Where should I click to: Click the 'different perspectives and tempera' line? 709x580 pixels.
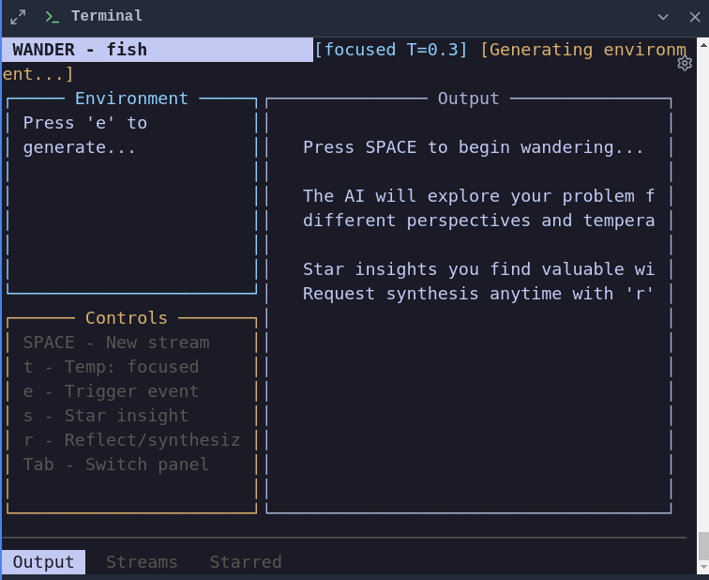tap(479, 221)
